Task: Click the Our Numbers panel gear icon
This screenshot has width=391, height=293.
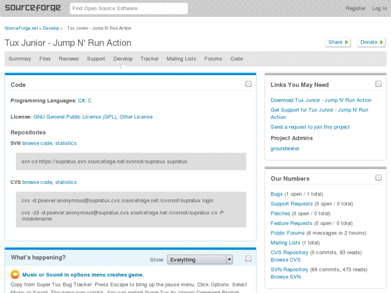Action: 378,177
